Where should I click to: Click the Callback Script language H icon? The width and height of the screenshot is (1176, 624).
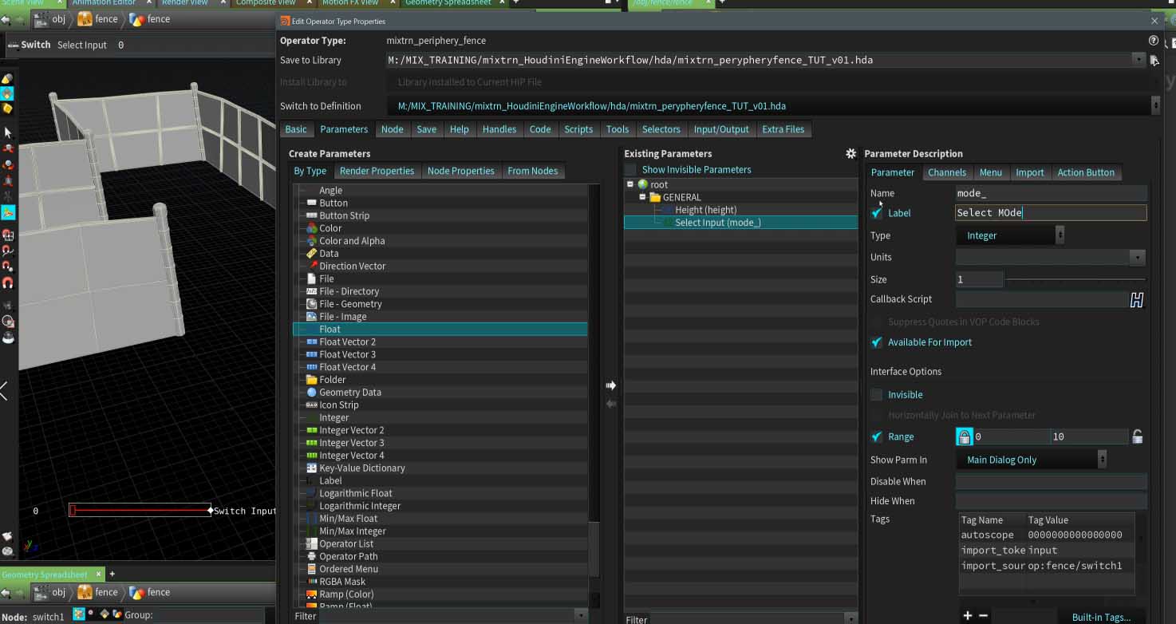(x=1136, y=300)
